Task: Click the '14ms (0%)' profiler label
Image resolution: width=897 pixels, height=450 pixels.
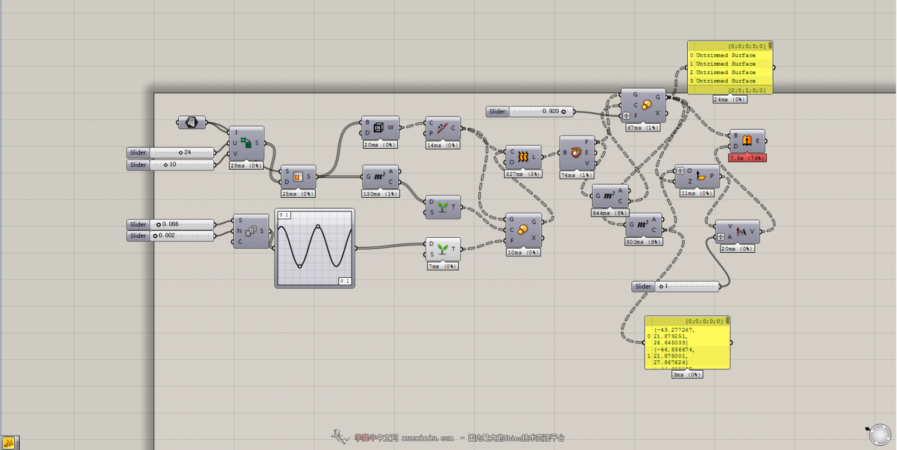Action: pos(443,145)
